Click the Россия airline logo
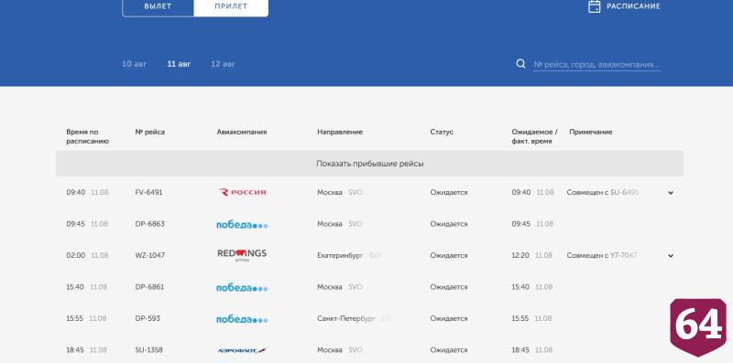Screen dimensions: 733x363 coord(242,192)
